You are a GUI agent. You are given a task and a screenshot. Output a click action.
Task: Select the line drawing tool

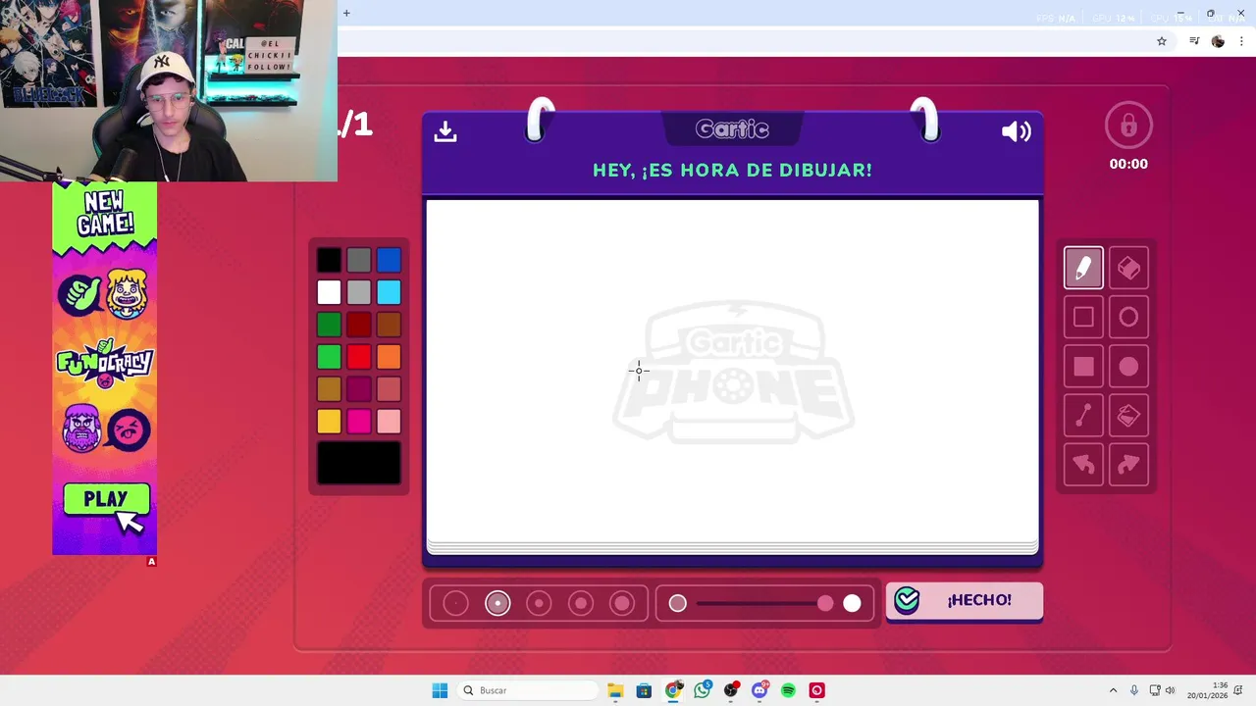(1083, 416)
